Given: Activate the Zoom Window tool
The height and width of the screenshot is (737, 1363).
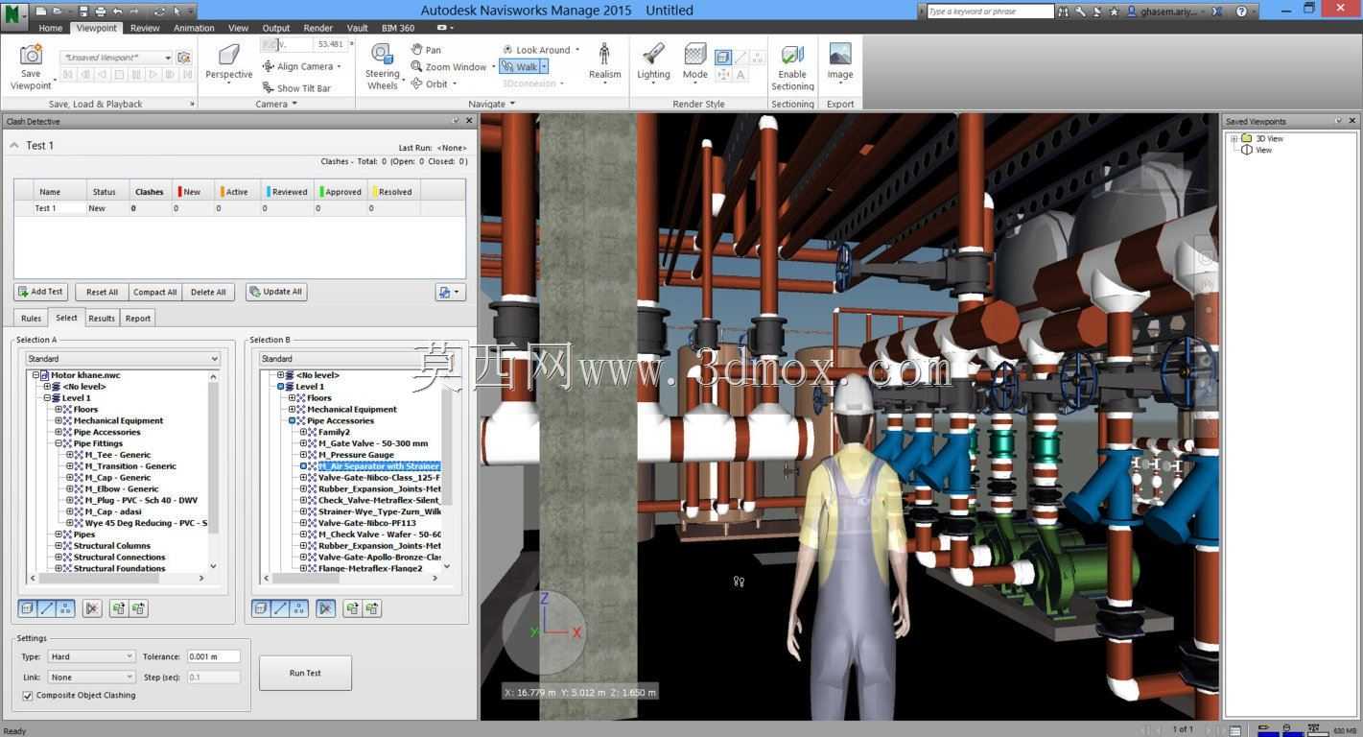Looking at the screenshot, I should pos(449,67).
